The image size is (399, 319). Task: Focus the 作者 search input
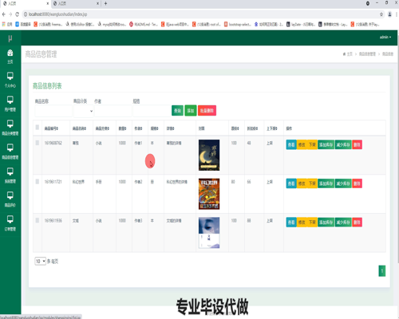(x=113, y=111)
